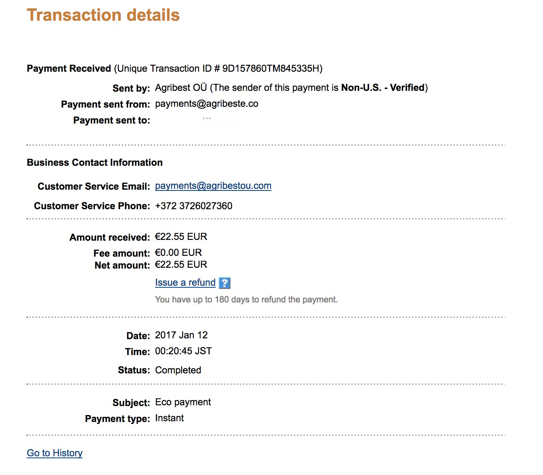Click the time 00:20:45 JST
Viewport: 543px width, 475px height.
pos(183,351)
